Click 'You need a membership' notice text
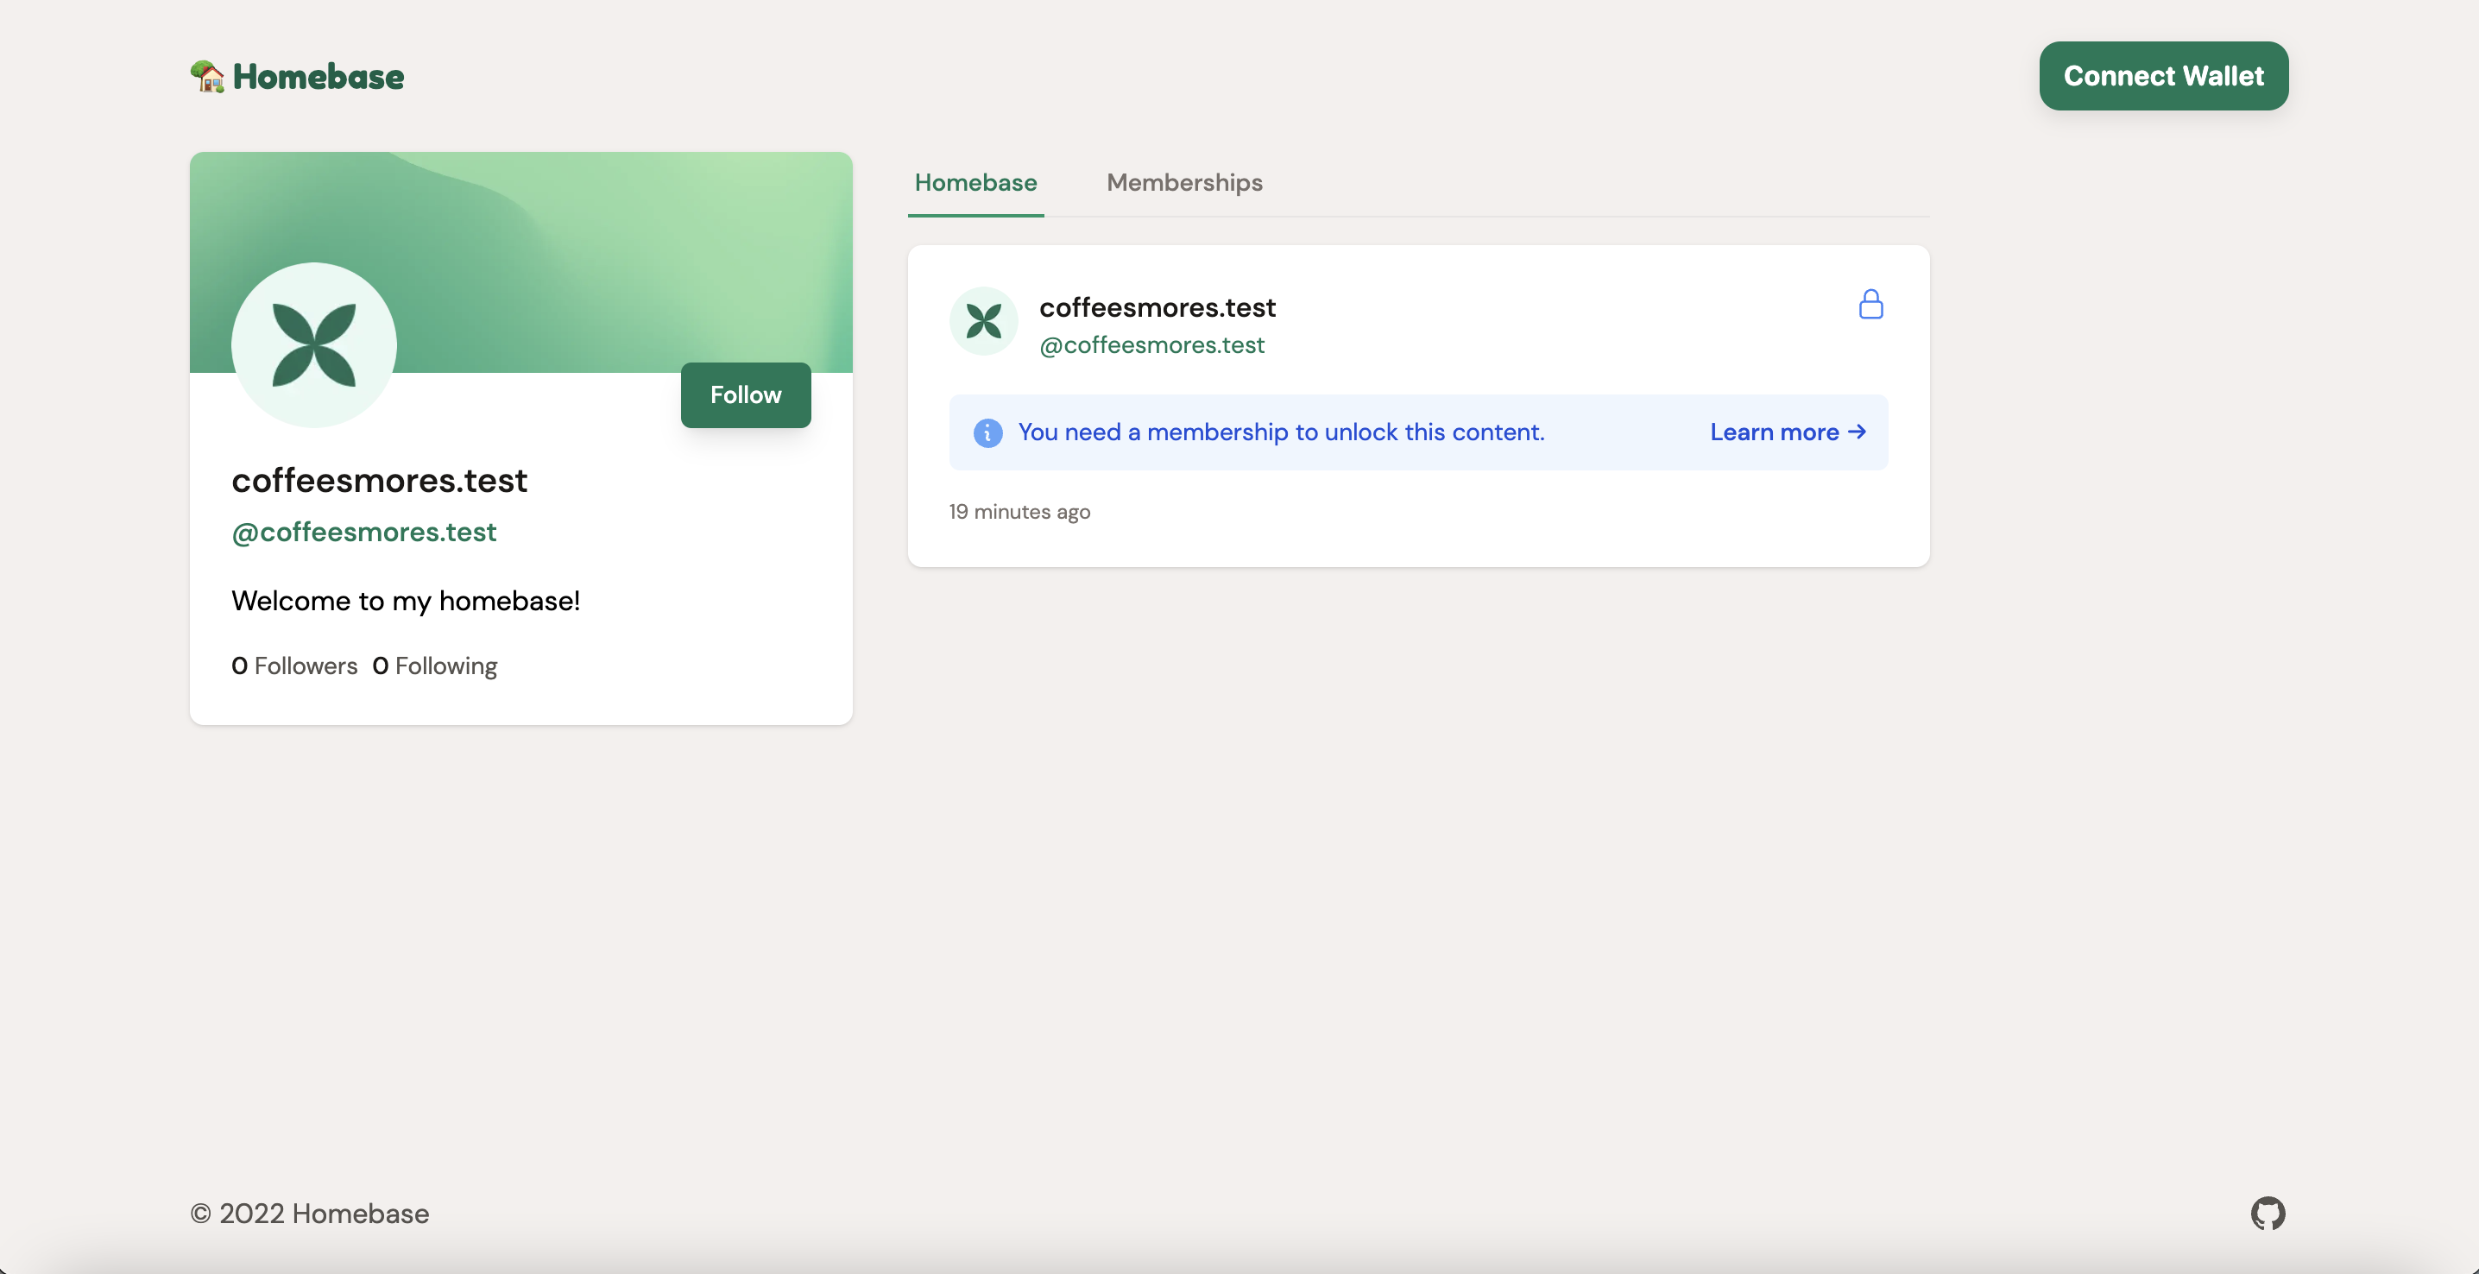Image resolution: width=2479 pixels, height=1274 pixels. 1281,432
